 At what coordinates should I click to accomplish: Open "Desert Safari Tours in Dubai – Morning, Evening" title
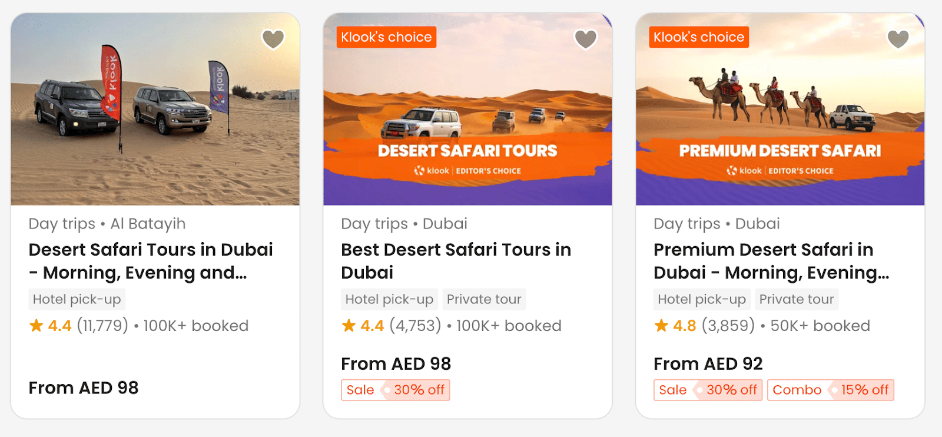(151, 261)
